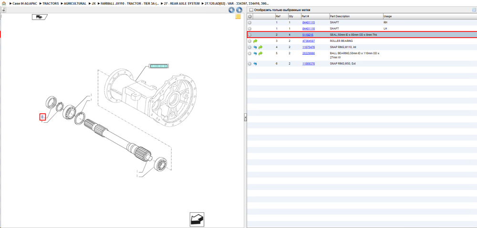Click 'SHAFT' description in the RH row
This screenshot has width=477, height=228.
(x=334, y=22)
